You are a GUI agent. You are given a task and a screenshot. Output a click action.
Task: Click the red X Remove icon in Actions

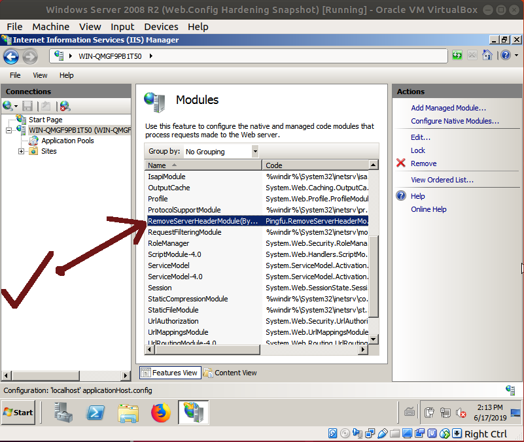pos(400,163)
